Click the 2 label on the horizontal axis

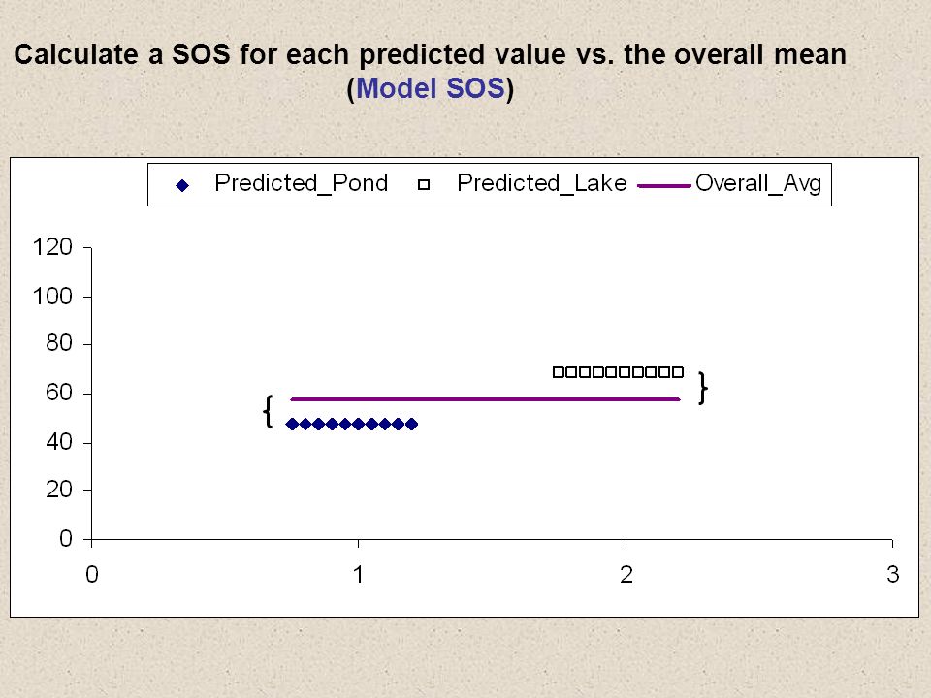pos(626,575)
